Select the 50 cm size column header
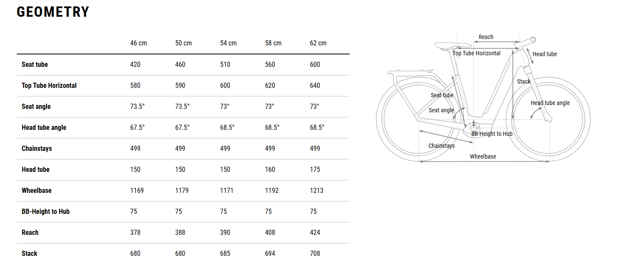This screenshot has width=637, height=267. pos(184,43)
